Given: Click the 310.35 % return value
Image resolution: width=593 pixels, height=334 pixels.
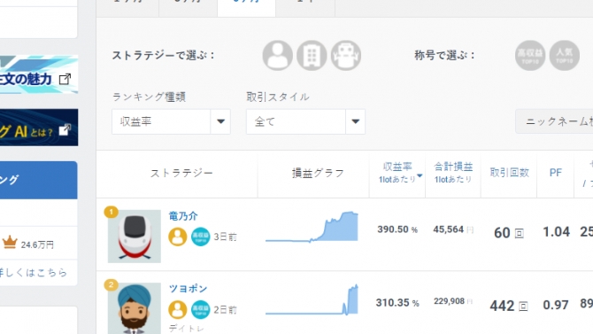Looking at the screenshot, I should (397, 303).
